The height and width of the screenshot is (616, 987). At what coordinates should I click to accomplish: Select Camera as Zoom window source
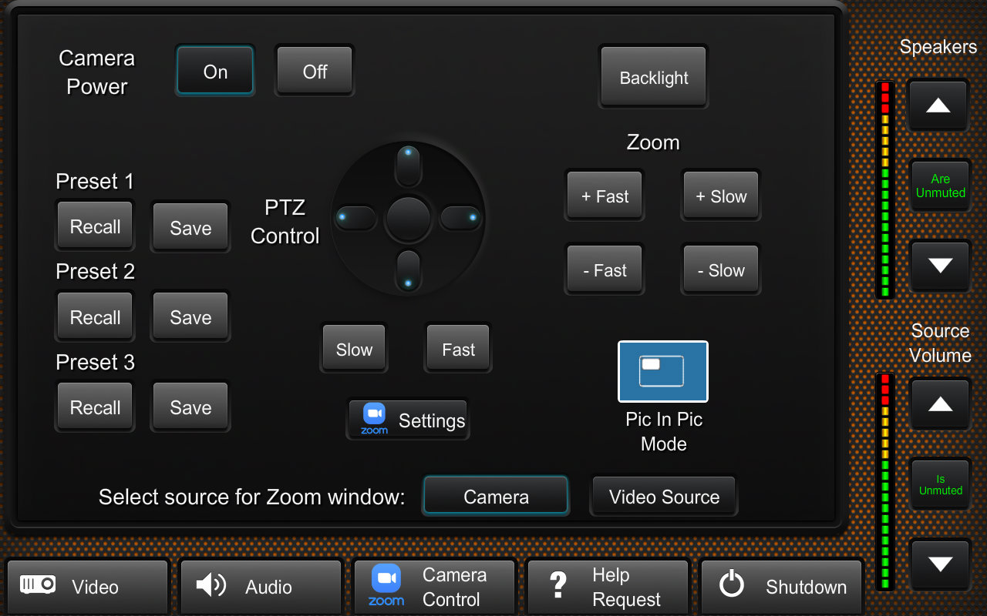click(x=496, y=496)
